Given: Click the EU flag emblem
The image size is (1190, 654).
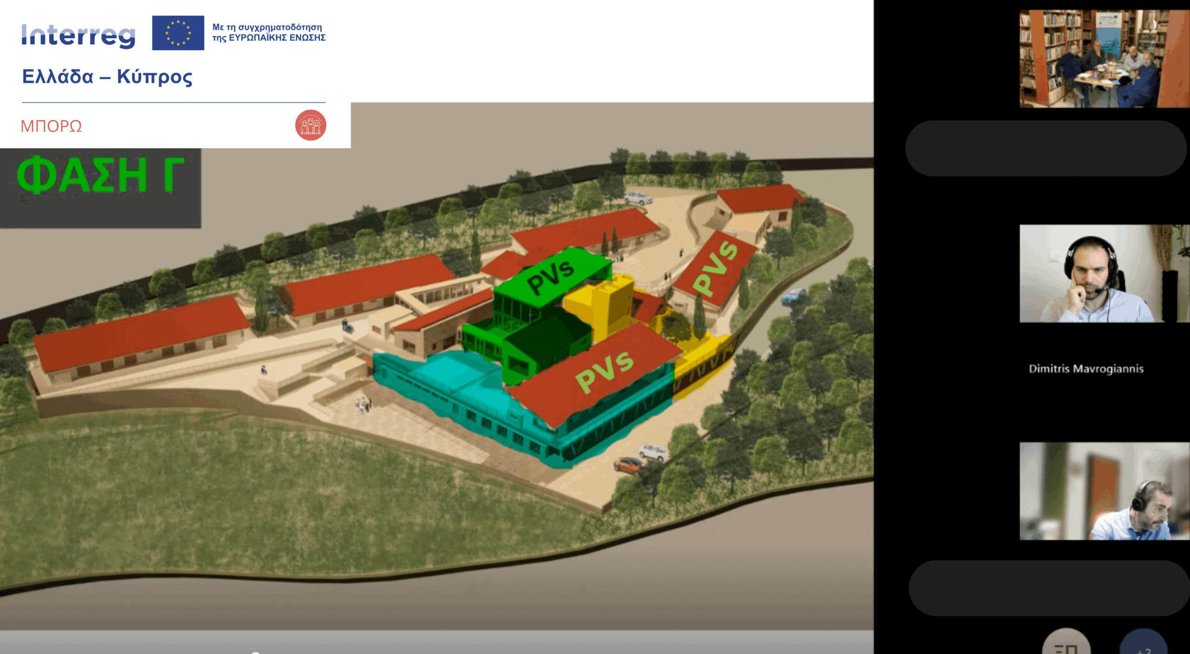Looking at the screenshot, I should tap(178, 33).
